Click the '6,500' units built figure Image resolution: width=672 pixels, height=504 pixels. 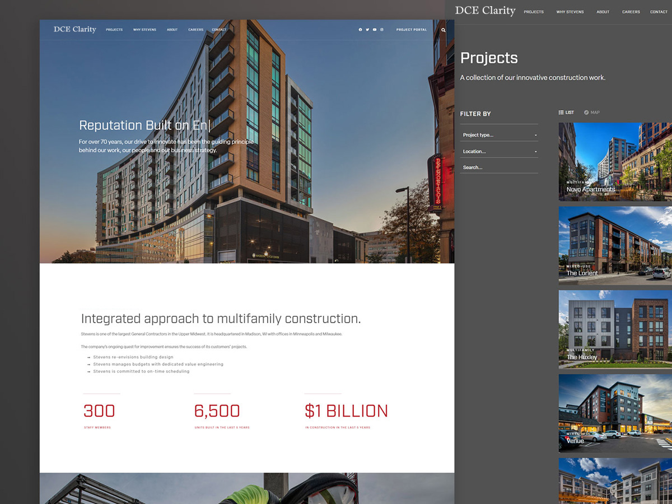click(217, 411)
